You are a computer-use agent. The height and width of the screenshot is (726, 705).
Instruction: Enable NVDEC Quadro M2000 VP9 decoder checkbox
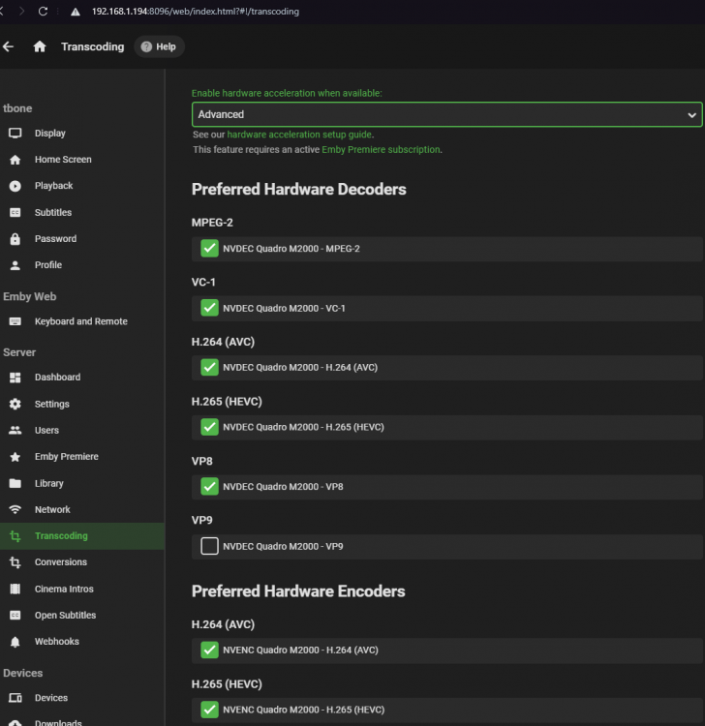pyautogui.click(x=209, y=546)
